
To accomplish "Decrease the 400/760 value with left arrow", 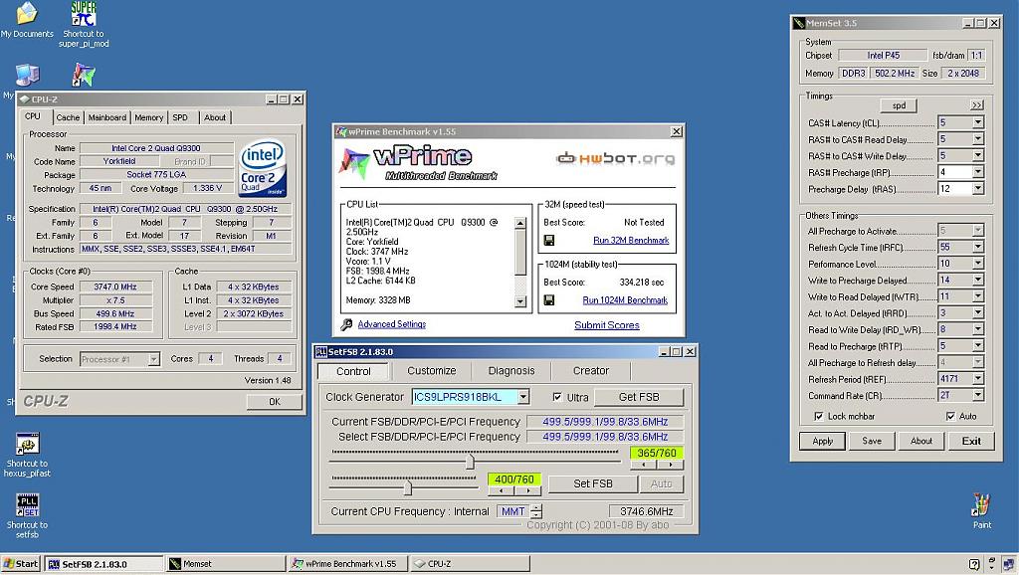I will pyautogui.click(x=502, y=491).
